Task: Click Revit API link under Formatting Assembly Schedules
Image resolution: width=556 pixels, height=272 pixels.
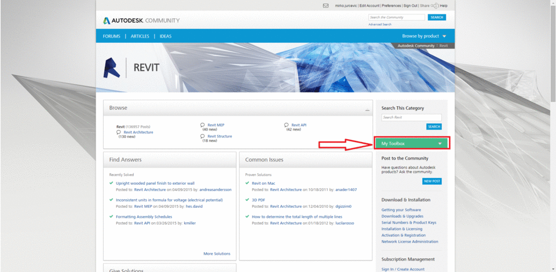Action: (x=142, y=223)
